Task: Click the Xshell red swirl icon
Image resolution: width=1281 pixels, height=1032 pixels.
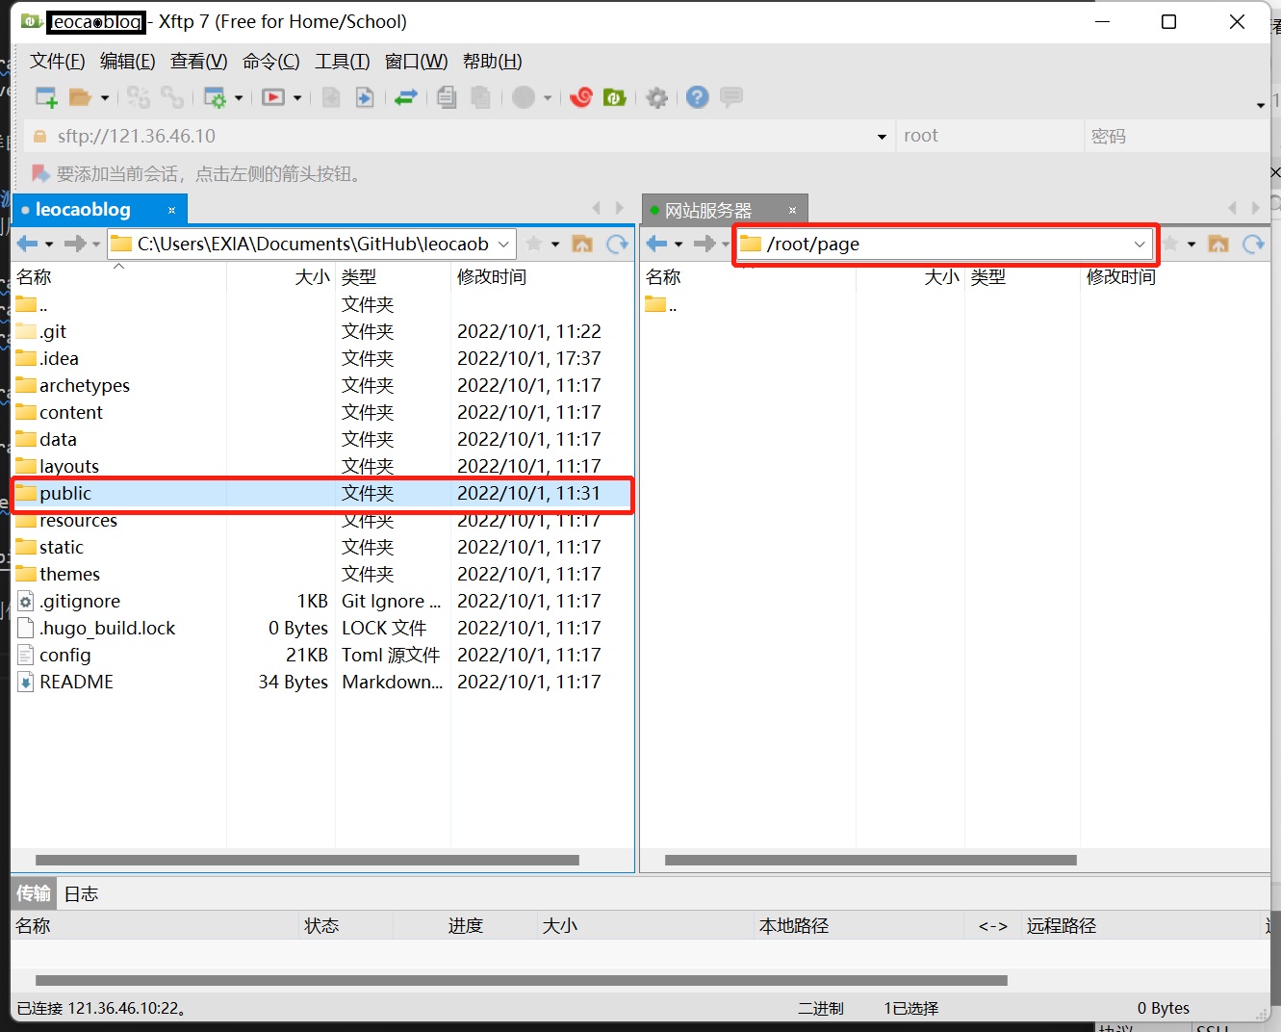Action: [581, 97]
